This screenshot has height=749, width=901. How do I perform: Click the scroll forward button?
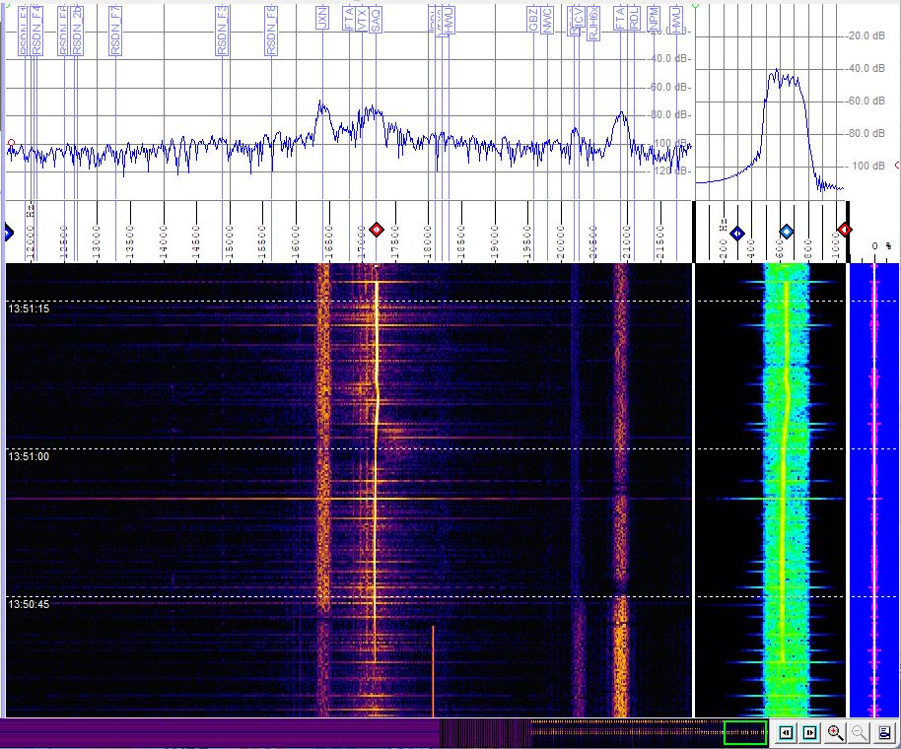coord(809,732)
